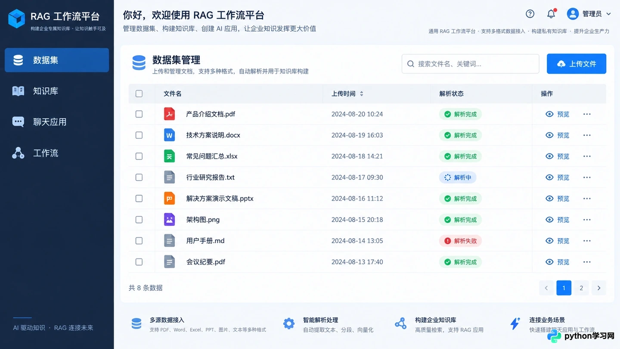
Task: Expand the 管理员 account dropdown chevron
Action: point(608,14)
